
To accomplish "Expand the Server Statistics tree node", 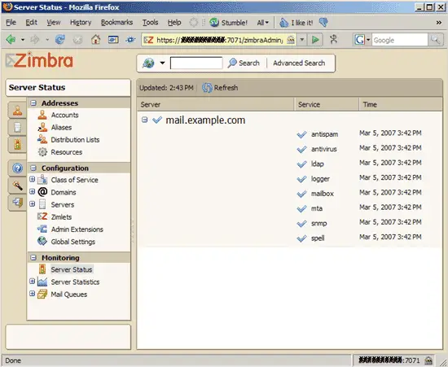I will 33,281.
